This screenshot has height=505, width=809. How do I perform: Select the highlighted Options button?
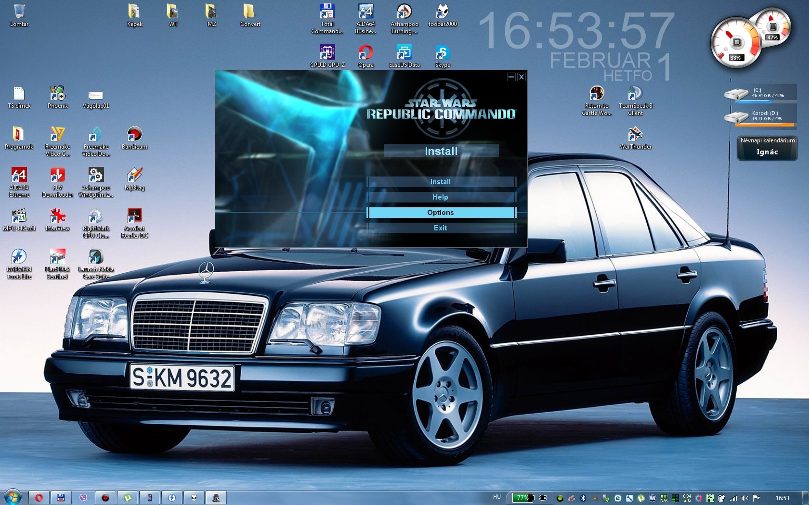tap(441, 213)
